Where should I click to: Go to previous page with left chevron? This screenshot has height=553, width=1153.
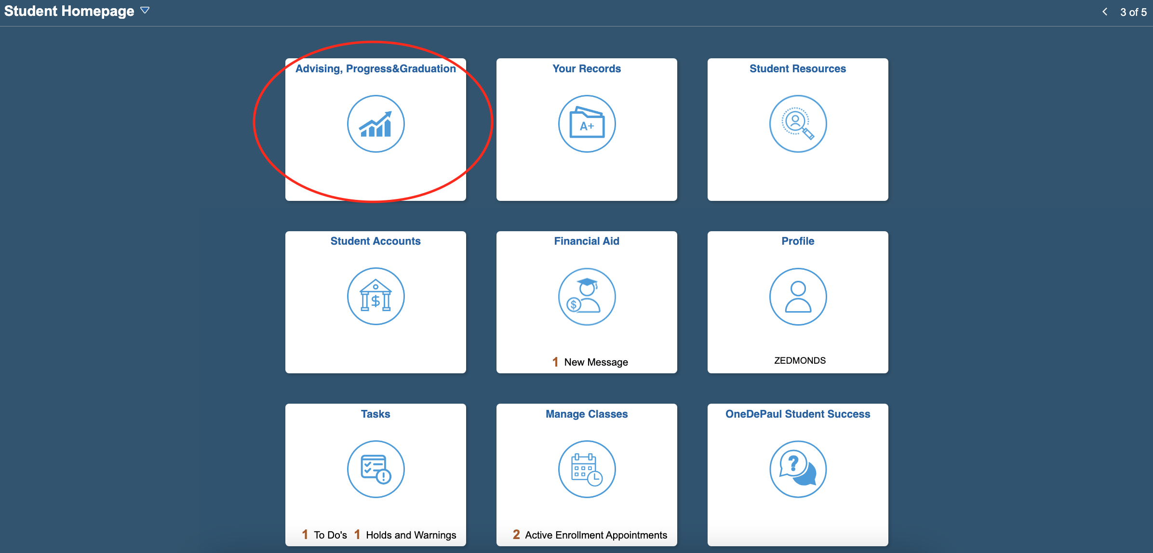tap(1105, 12)
